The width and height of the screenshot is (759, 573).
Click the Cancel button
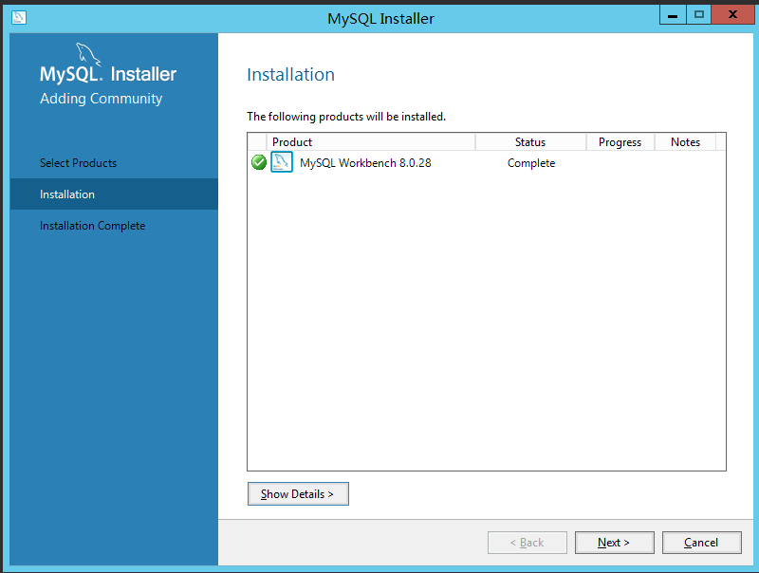tap(701, 543)
